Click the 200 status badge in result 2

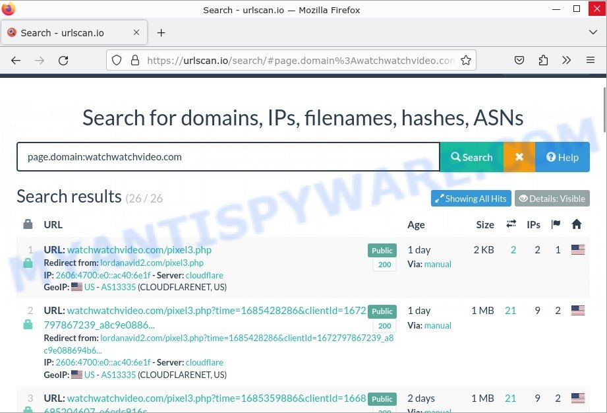coord(384,326)
